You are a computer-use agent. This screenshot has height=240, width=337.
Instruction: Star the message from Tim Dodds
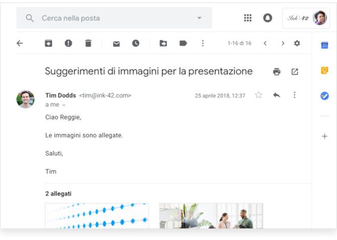pos(258,95)
